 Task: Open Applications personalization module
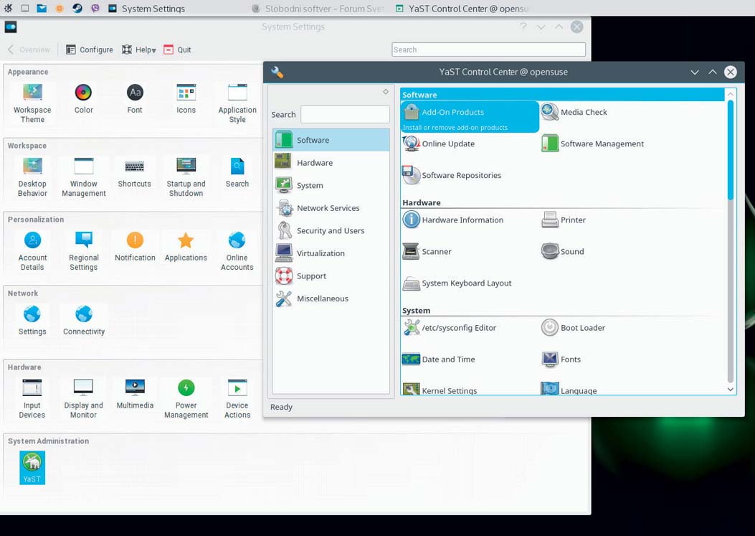186,247
